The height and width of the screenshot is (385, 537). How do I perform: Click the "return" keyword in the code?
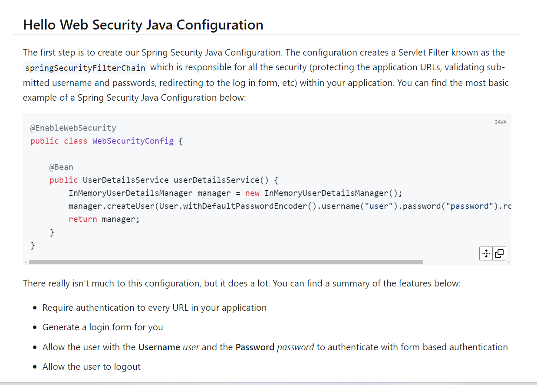click(x=83, y=219)
